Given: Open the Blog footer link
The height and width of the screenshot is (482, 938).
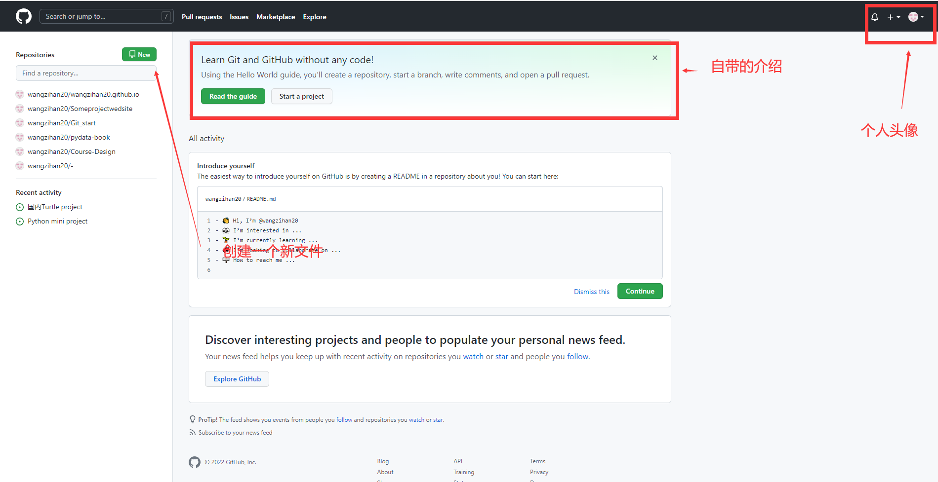Looking at the screenshot, I should pyautogui.click(x=383, y=461).
